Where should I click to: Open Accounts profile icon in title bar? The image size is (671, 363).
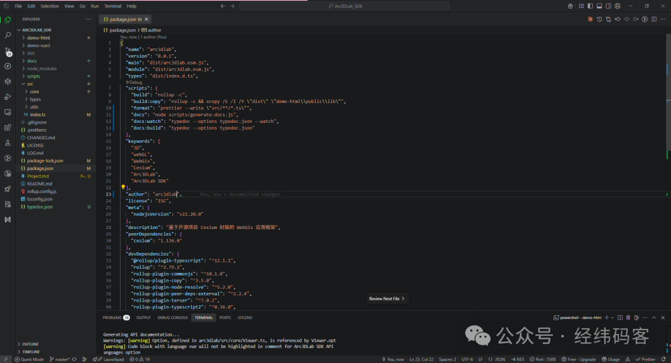618,6
